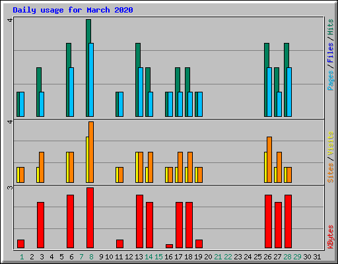Click the orange Sites bar for day 8

point(91,152)
